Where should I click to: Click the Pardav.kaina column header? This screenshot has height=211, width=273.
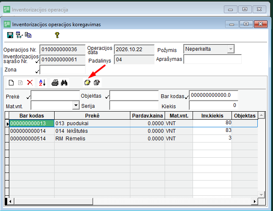147,116
